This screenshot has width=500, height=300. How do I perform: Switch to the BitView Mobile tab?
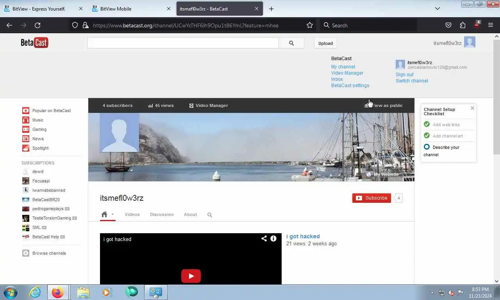point(131,9)
